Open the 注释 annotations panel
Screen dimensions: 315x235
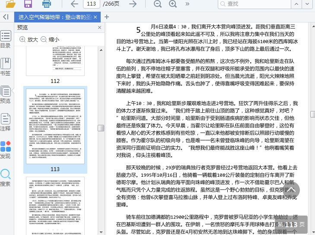coord(6,122)
